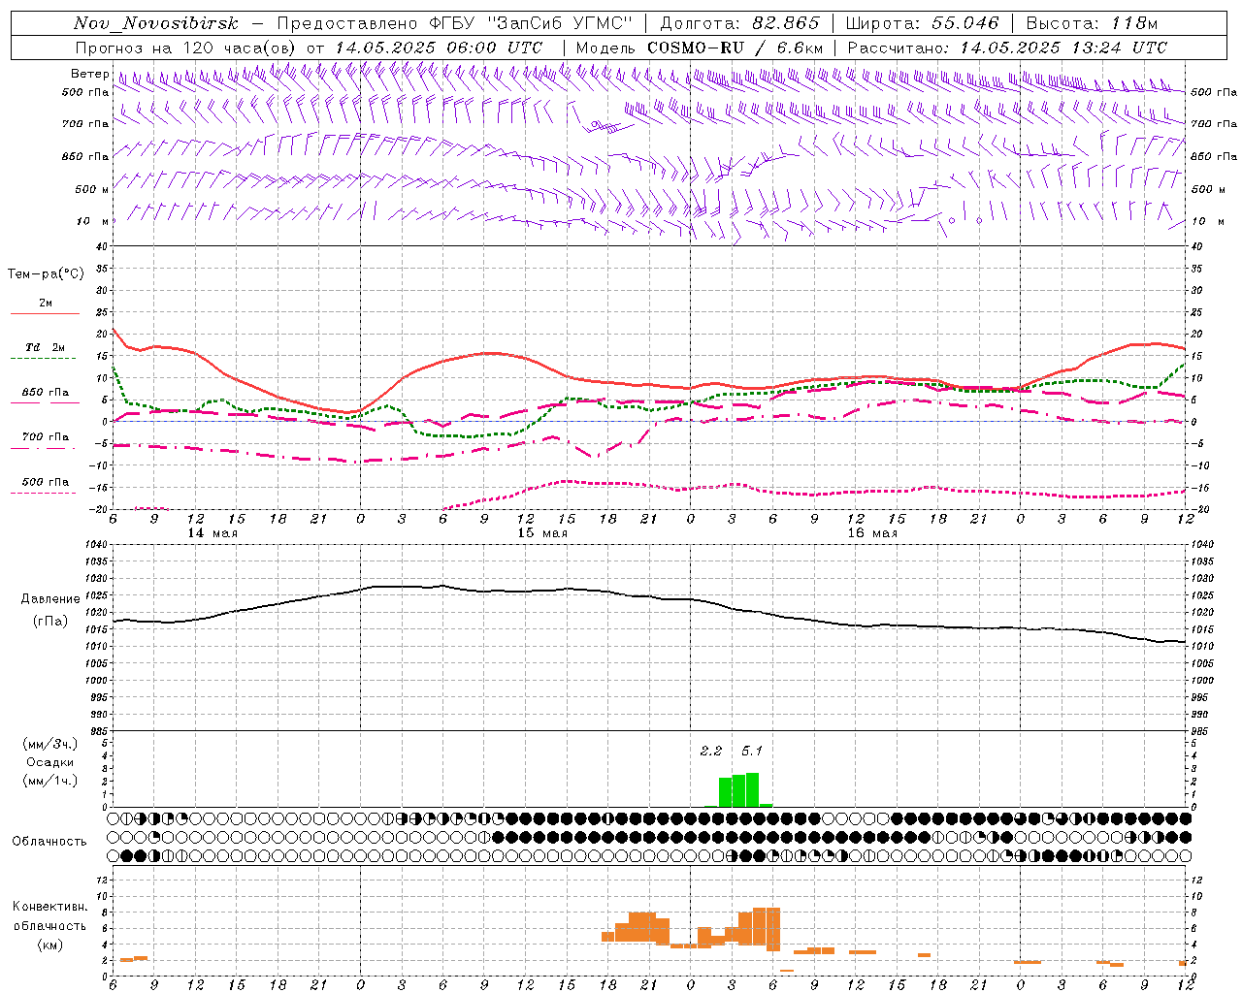This screenshot has height=993, width=1242.
Task: Click the 2.2 precipitation total value
Action: click(x=711, y=751)
